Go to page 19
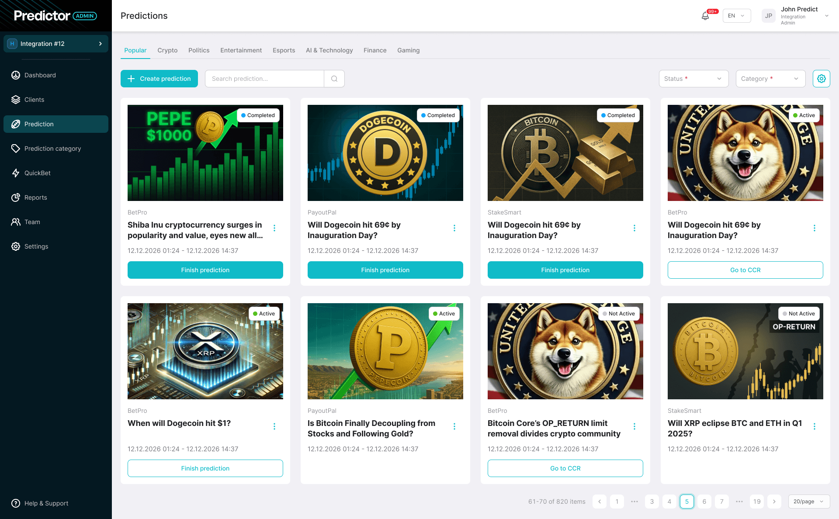 [x=757, y=502]
